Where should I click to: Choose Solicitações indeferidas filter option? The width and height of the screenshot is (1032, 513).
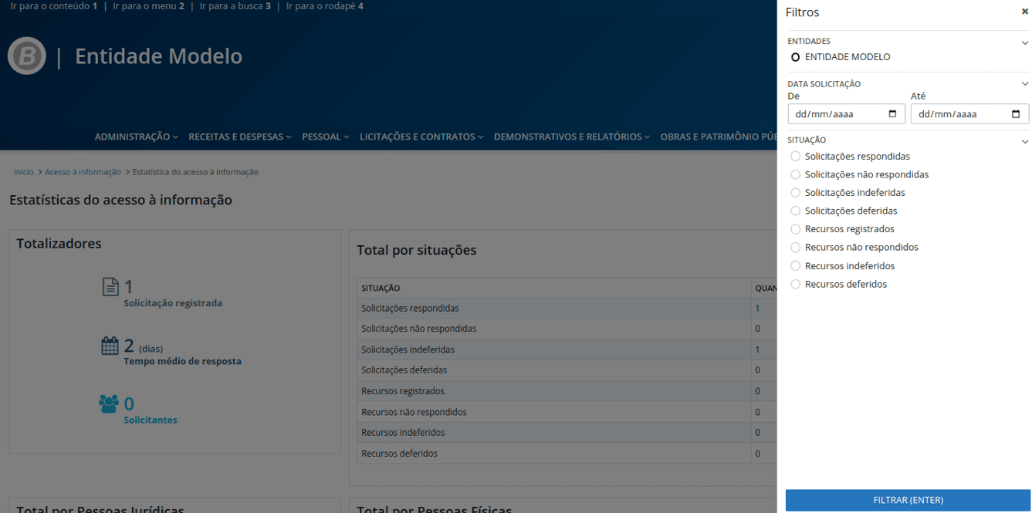796,193
